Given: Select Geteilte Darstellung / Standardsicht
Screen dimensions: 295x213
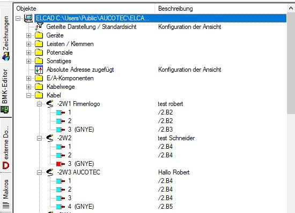Looking at the screenshot, I should (91, 27).
